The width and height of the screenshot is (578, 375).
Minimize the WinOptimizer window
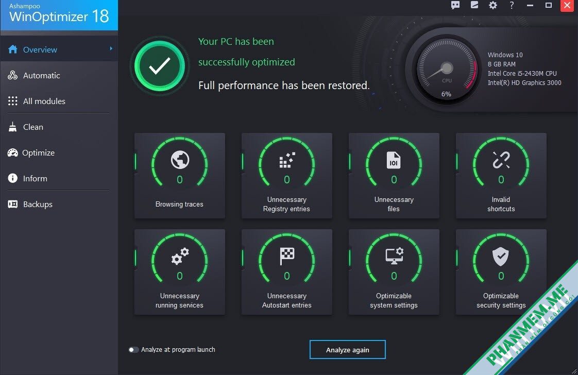530,5
